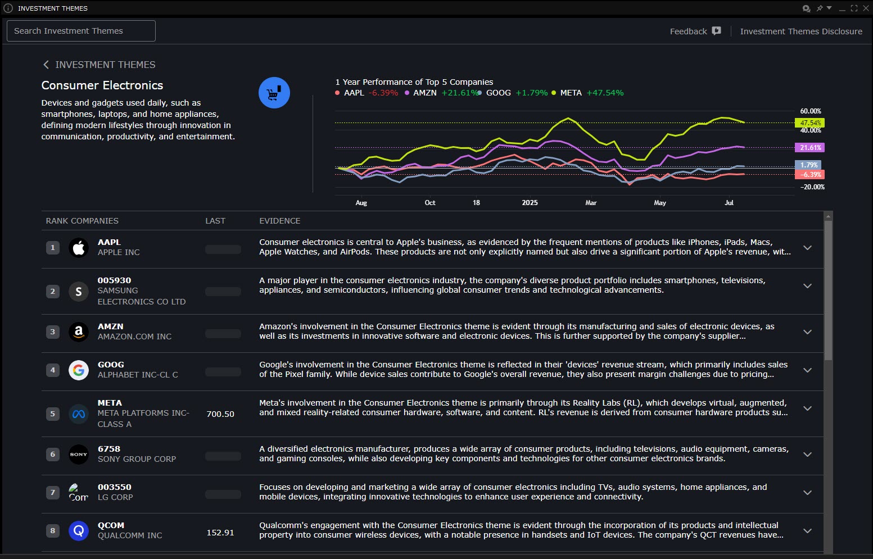Click the 21.61% AMZN chart value tag
This screenshot has height=559, width=873.
pyautogui.click(x=809, y=147)
